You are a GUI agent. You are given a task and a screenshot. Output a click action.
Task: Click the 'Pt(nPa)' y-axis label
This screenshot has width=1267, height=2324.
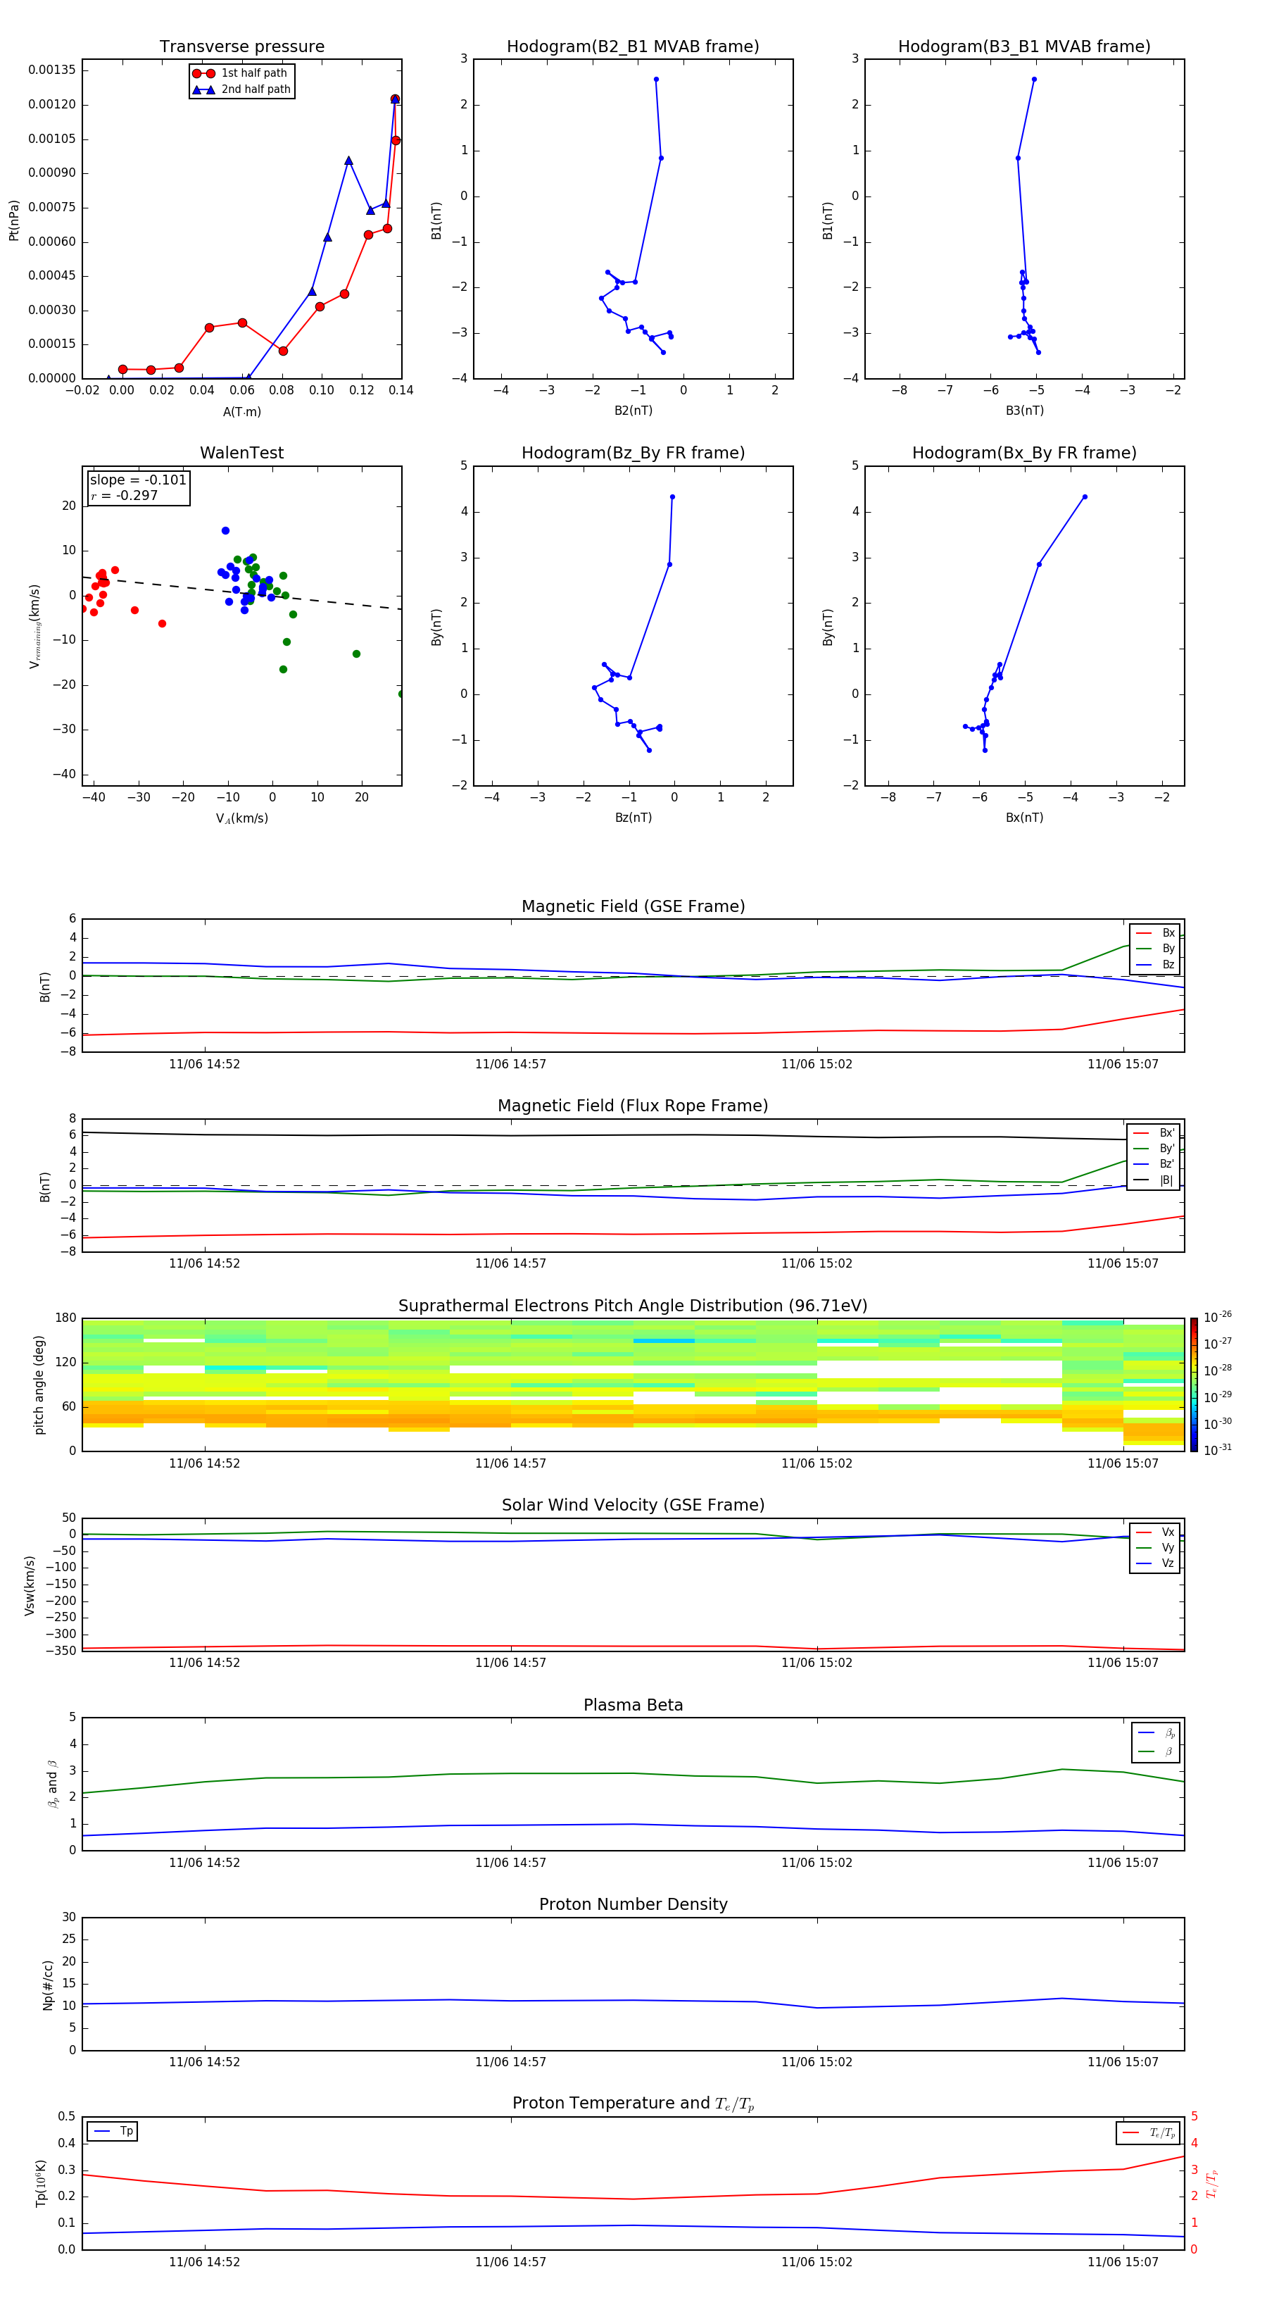click(13, 219)
